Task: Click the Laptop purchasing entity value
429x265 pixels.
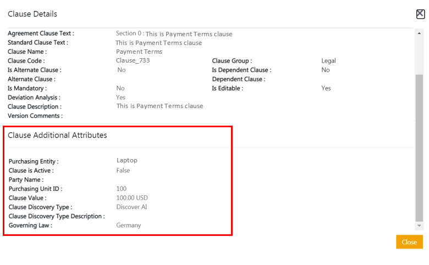Action: (127, 161)
